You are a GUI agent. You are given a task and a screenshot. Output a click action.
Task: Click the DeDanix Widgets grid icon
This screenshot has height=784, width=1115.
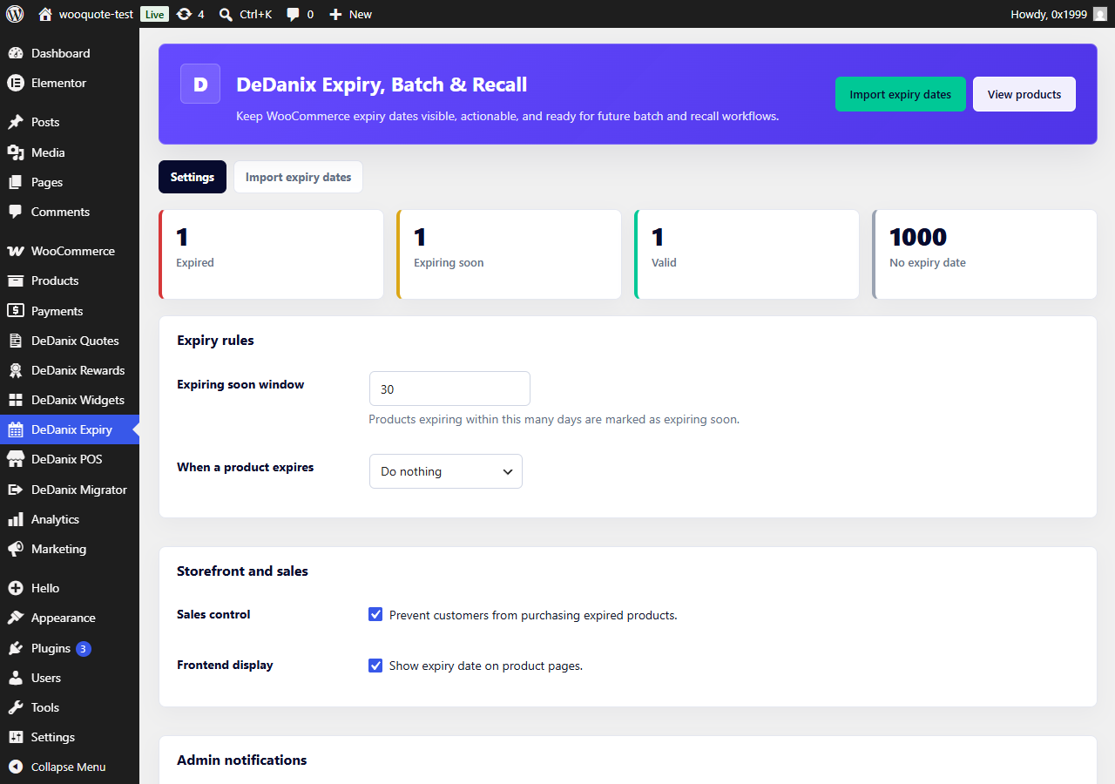[x=16, y=400]
